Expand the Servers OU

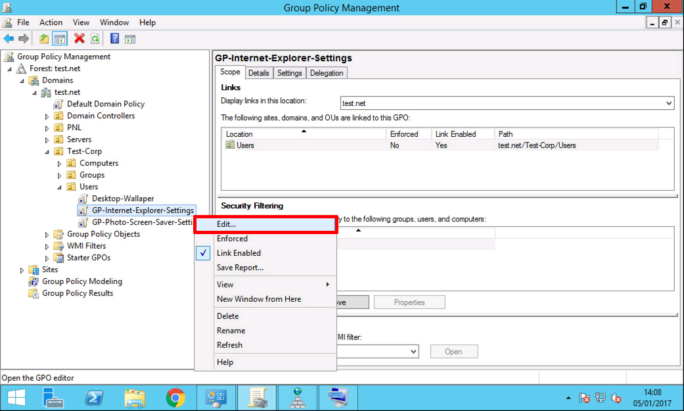tap(47, 140)
